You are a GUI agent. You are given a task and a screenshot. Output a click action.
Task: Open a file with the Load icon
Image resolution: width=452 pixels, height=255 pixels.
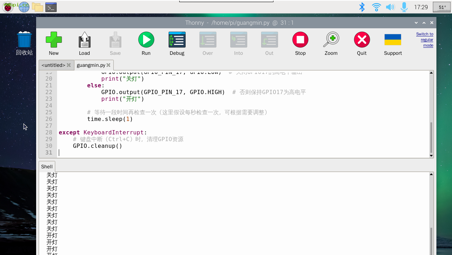pos(84,40)
